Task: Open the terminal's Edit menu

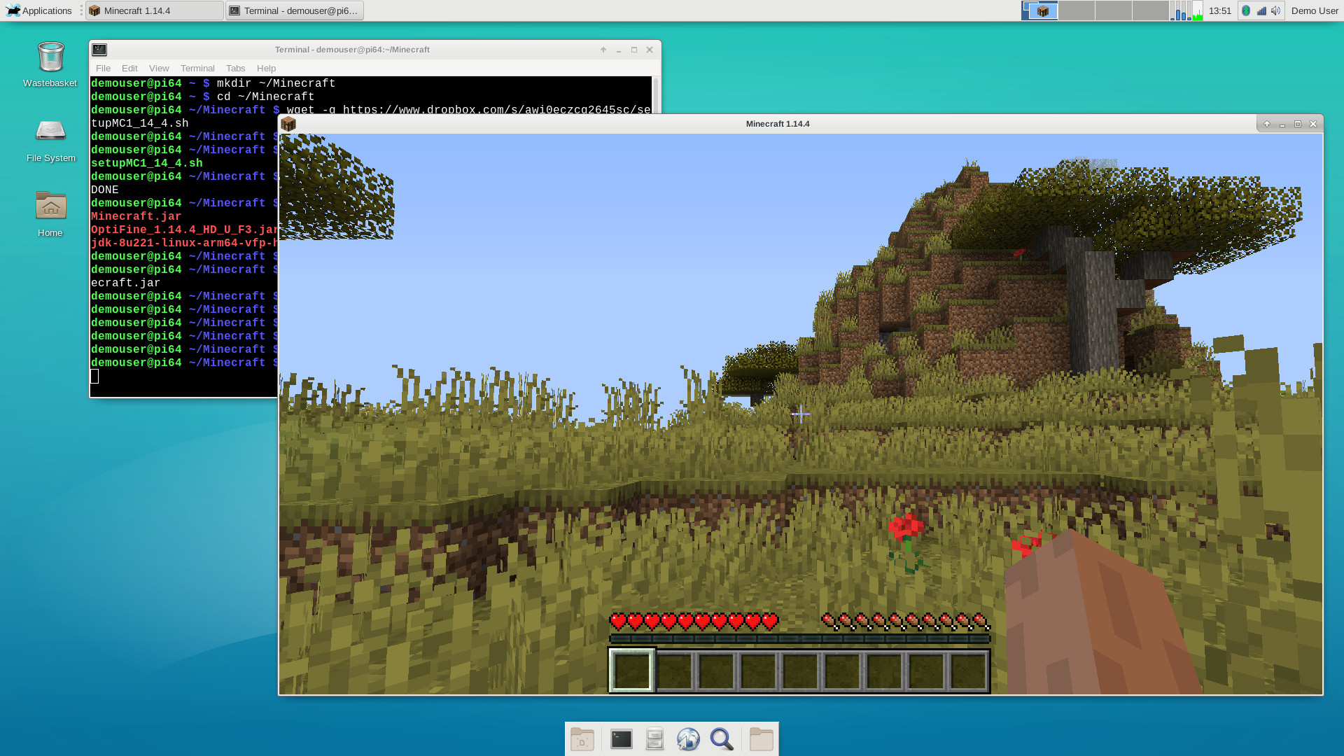Action: pyautogui.click(x=129, y=68)
